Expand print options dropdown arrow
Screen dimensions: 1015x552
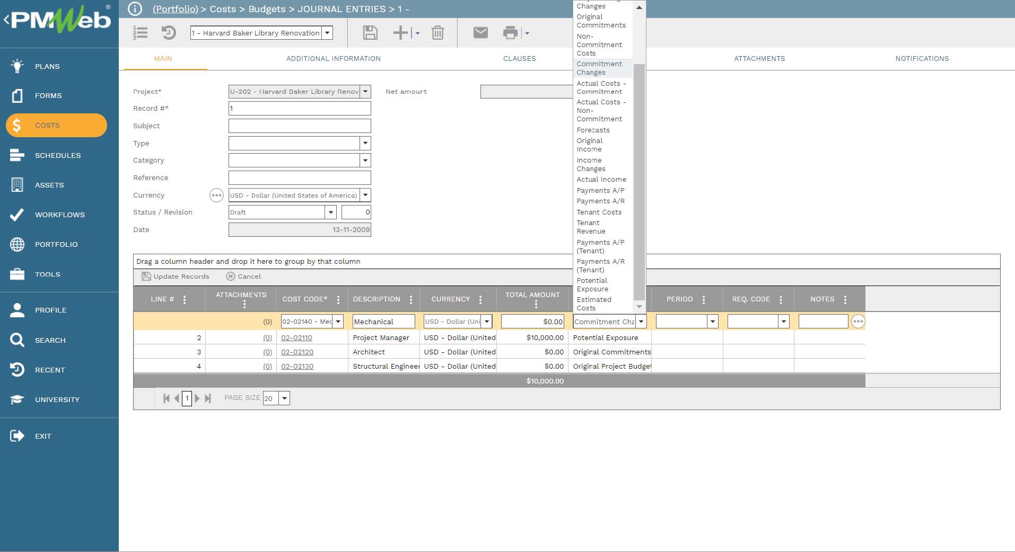tap(527, 33)
